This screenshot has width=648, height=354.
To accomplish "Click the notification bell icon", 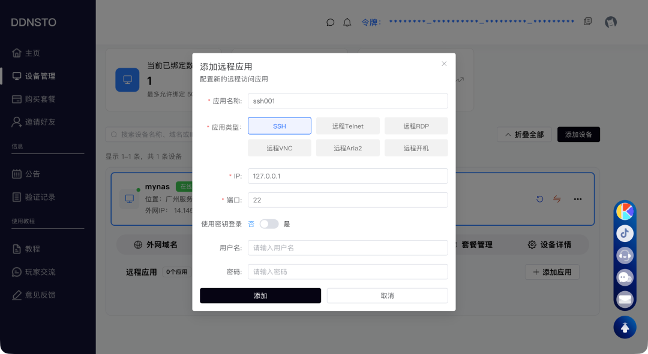I will (x=347, y=22).
